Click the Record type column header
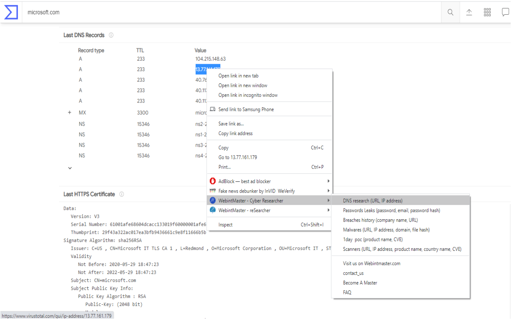This screenshot has width=511, height=319. (91, 50)
